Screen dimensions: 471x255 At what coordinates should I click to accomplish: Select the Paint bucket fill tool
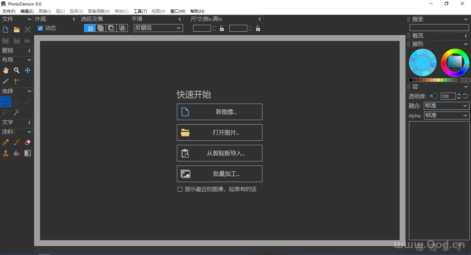point(17,153)
